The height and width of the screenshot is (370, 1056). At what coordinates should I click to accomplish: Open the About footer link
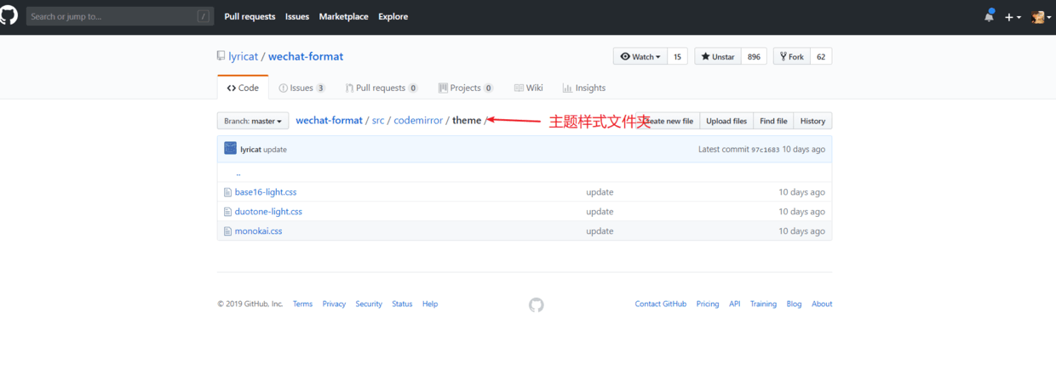(x=822, y=304)
